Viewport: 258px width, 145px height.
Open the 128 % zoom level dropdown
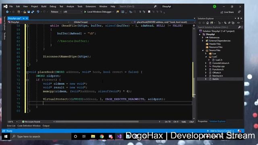12,122
